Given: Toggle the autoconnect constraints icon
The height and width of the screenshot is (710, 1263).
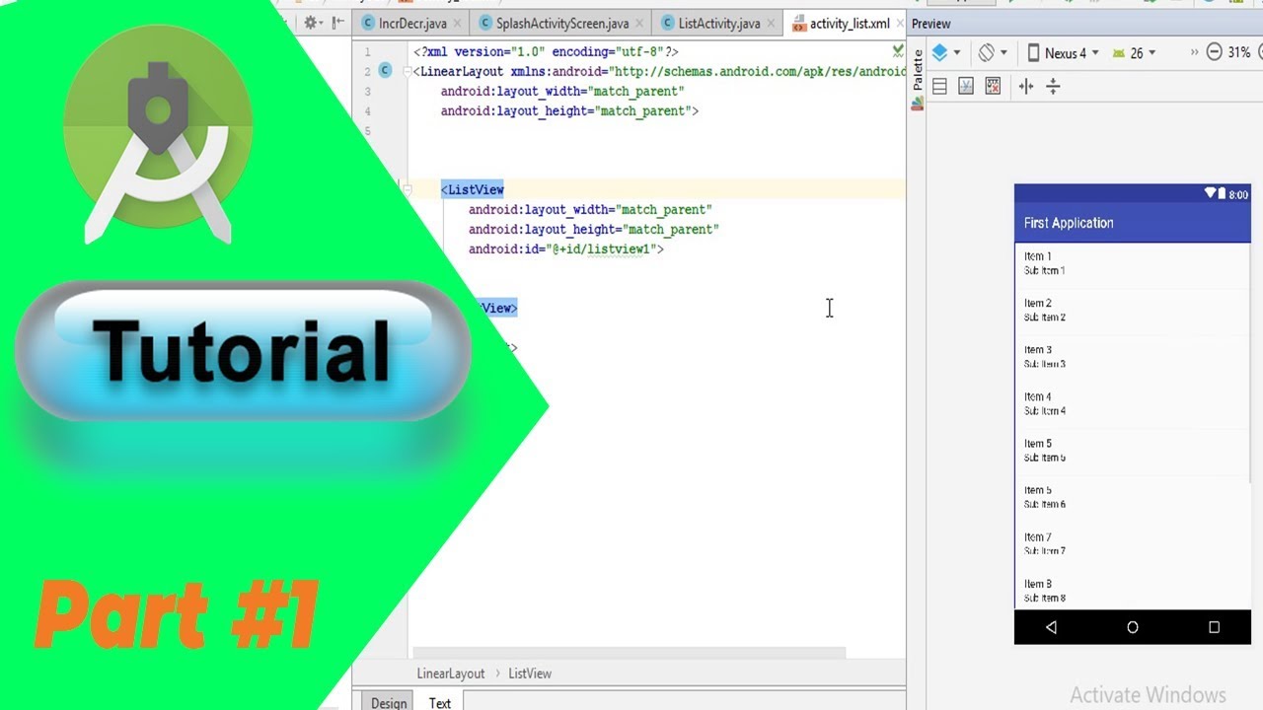Looking at the screenshot, I should pos(966,87).
